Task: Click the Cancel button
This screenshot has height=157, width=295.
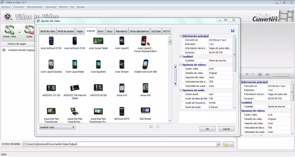Action: 226,129
